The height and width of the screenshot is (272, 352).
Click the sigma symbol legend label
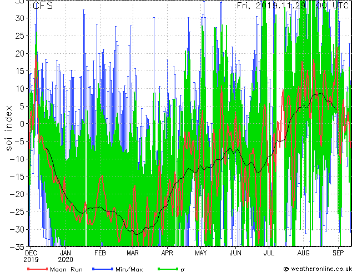(x=183, y=270)
